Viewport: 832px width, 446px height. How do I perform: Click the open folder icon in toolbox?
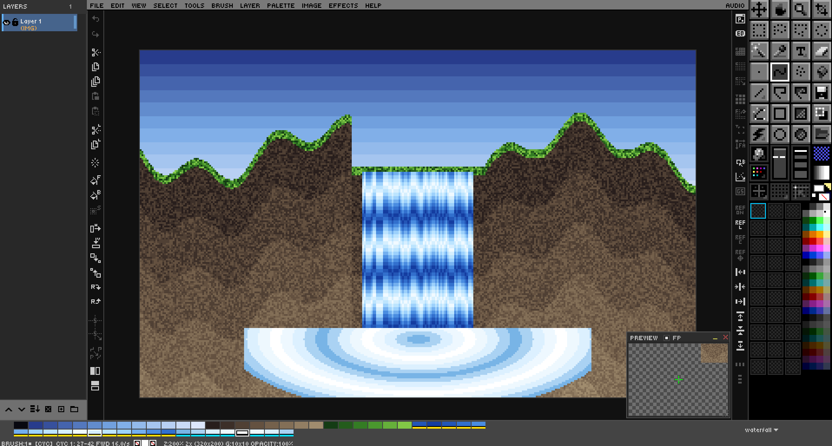[x=821, y=134]
